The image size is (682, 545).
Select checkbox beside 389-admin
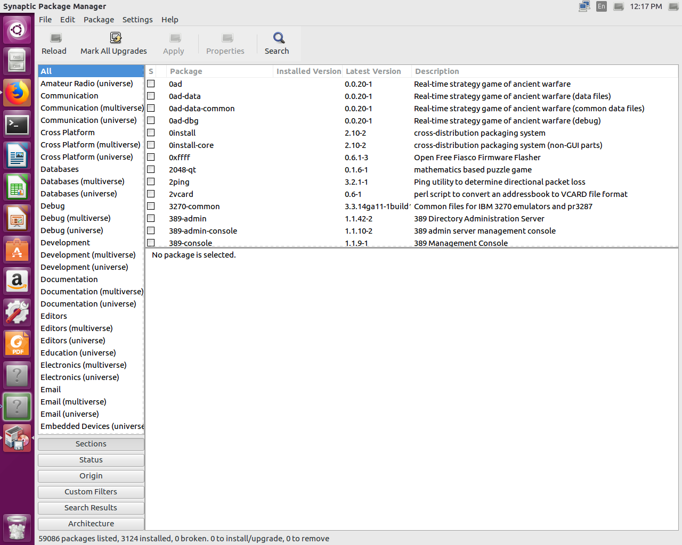[x=151, y=218]
